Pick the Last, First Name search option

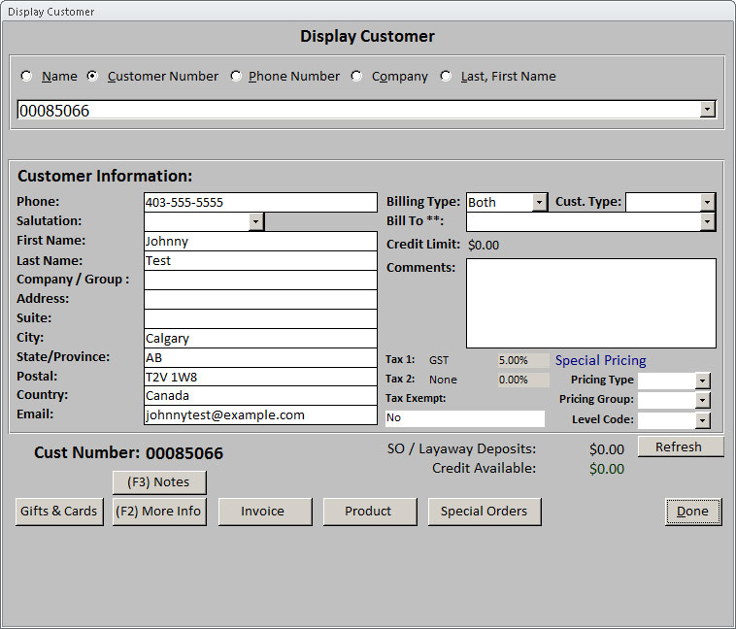click(x=447, y=76)
